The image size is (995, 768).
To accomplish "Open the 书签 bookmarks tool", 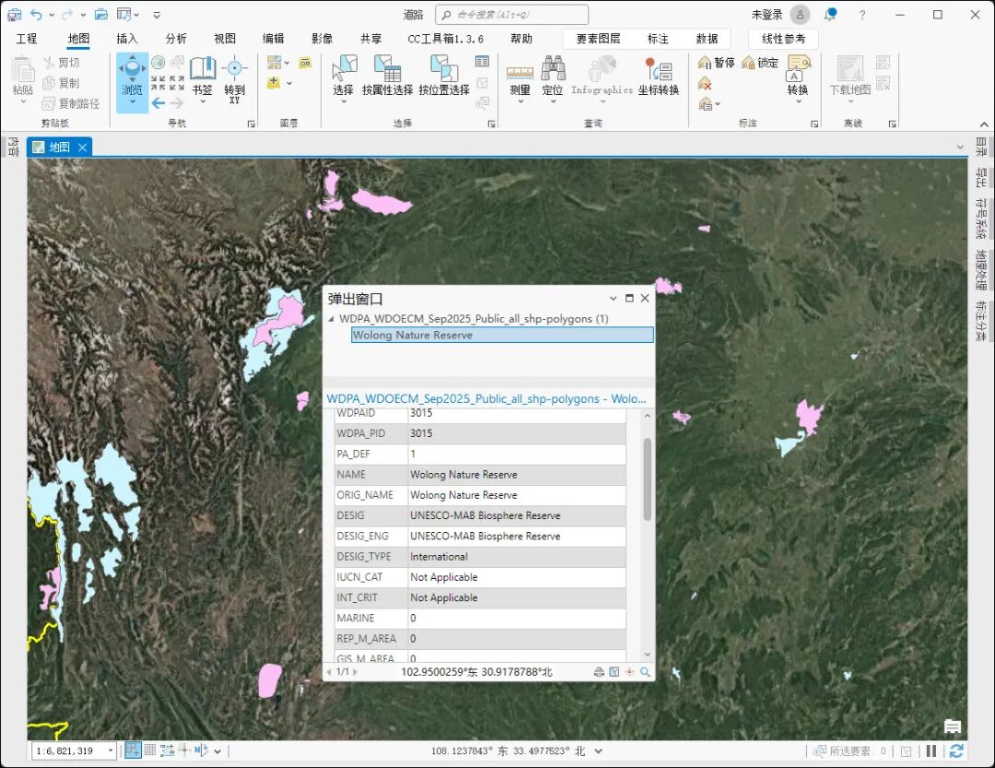I will tap(202, 76).
